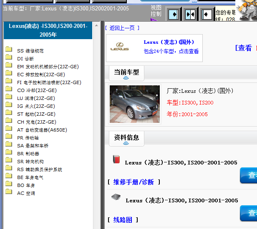
Task: Click folder icon beside IG 点火
Action: tap(9, 105)
